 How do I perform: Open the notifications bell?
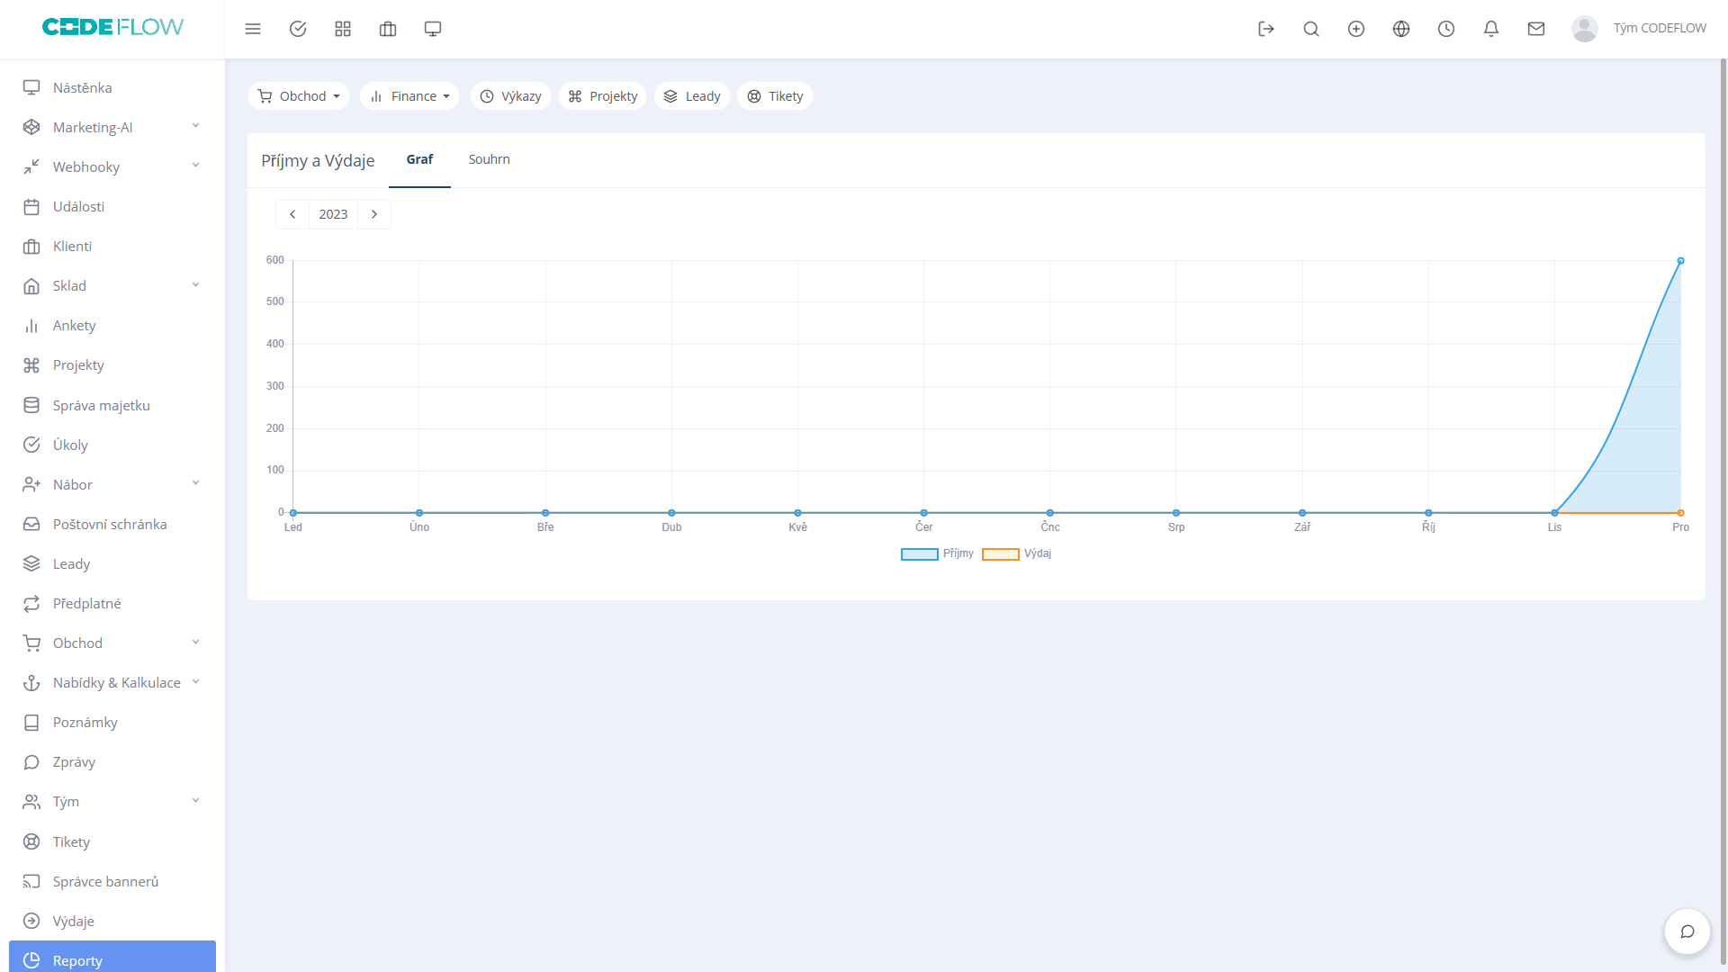[x=1491, y=29]
